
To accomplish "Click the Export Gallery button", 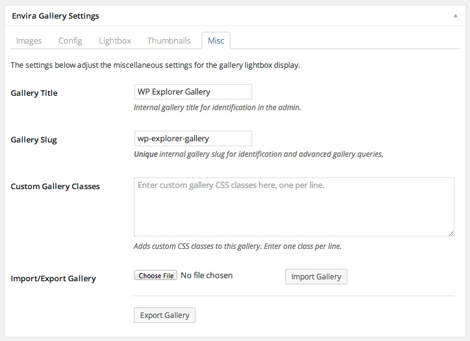I will 164,315.
